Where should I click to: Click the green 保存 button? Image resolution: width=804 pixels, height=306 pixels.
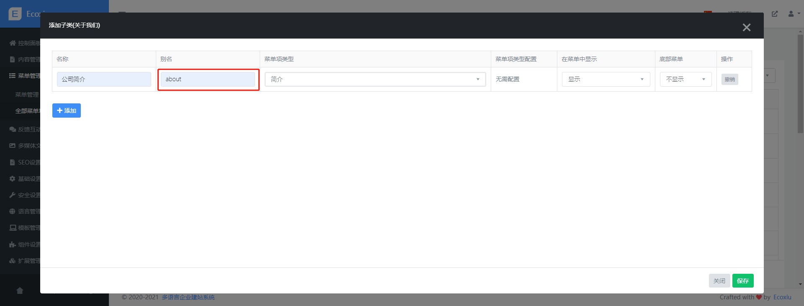tap(742, 281)
